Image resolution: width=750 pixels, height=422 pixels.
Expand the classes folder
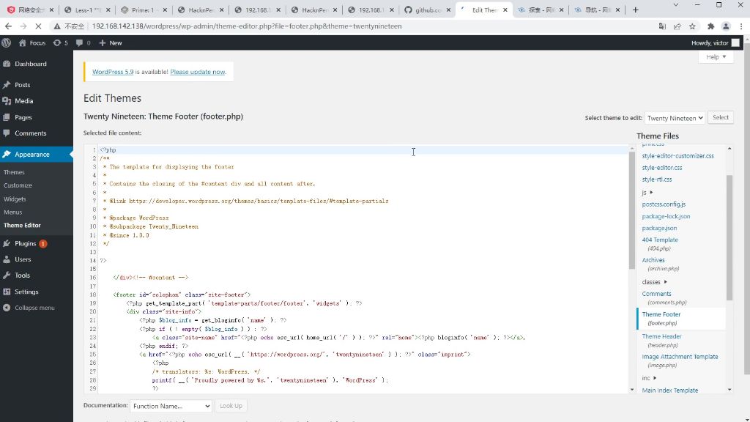tap(654, 282)
